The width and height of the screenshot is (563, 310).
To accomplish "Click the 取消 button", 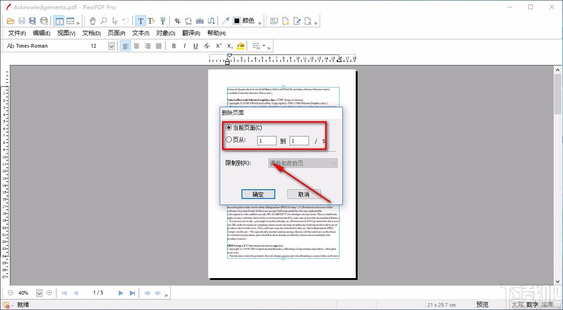I will click(x=304, y=194).
